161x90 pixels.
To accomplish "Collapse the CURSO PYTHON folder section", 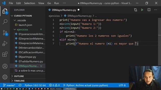I will click(x=23, y=16).
